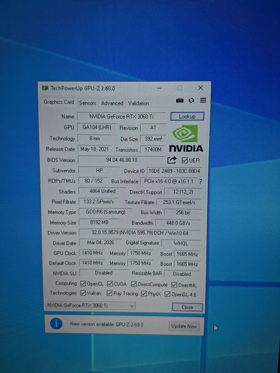The height and width of the screenshot is (373, 280).
Task: Switch to the Sensors tab
Action: [x=87, y=103]
